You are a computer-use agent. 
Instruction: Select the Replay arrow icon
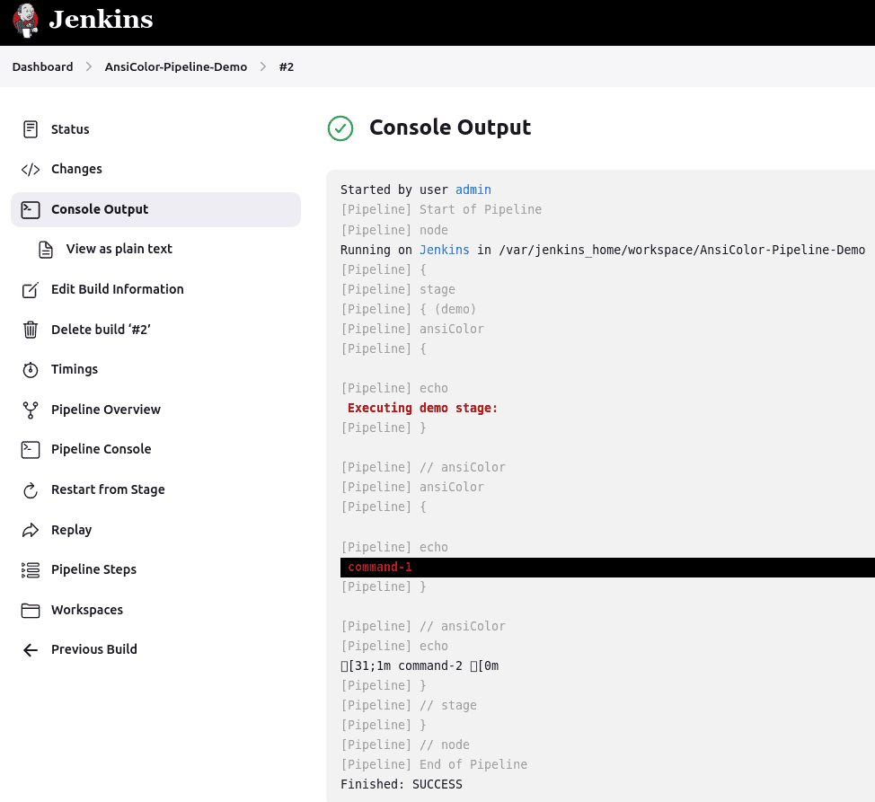(30, 529)
